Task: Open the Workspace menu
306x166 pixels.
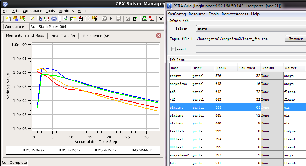Action: pos(32,11)
